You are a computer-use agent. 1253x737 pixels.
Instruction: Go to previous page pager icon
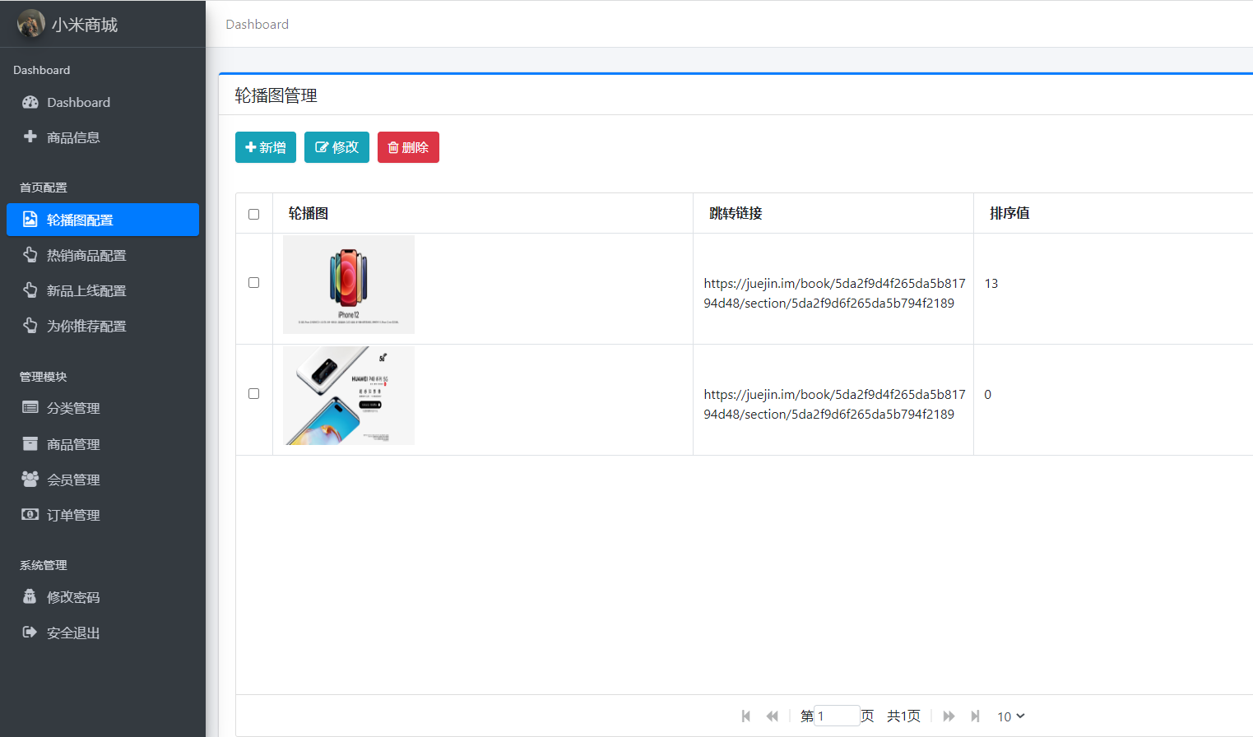tap(772, 716)
